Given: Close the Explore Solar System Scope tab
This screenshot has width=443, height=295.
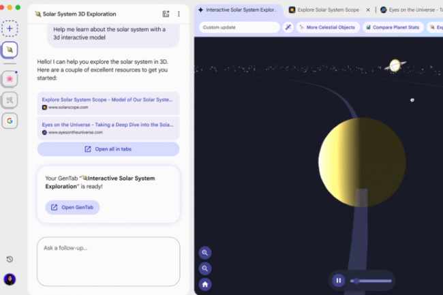Looking at the screenshot, I should tap(368, 10).
